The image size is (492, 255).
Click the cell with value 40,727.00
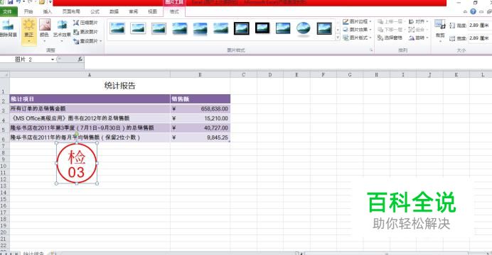200,127
